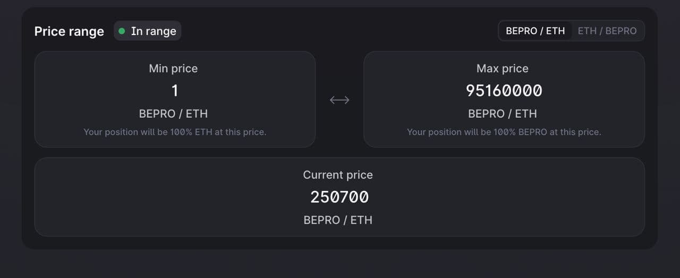Select the BEPRO / ETH toggle option
Image resolution: width=680 pixels, height=278 pixels.
(x=535, y=31)
